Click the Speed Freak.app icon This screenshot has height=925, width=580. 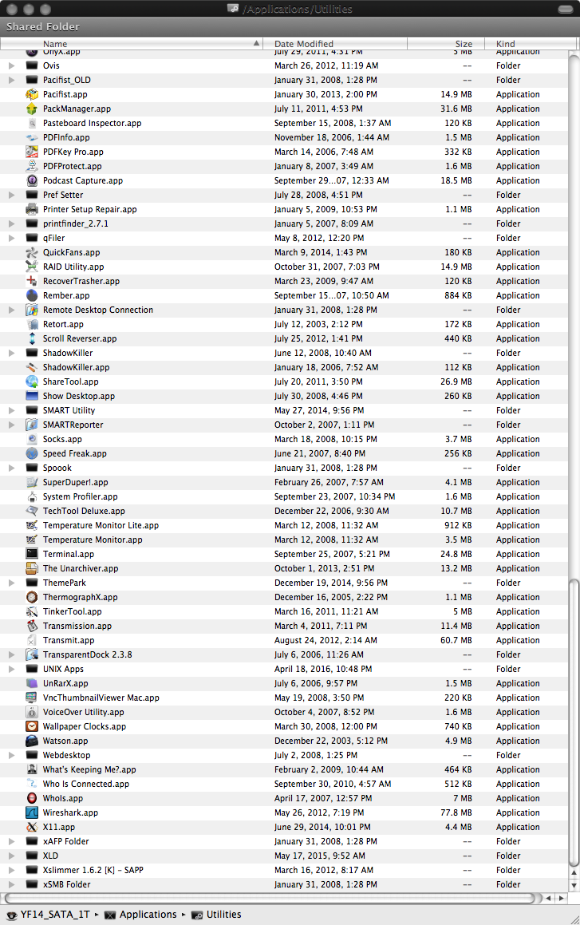pyautogui.click(x=32, y=453)
